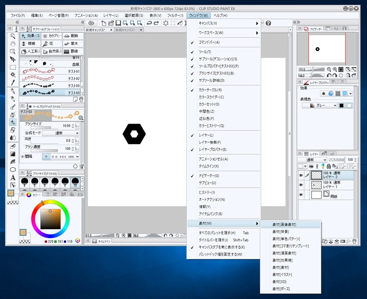Viewport: 367px width, 299px height.
Task: Open the 表現色 グレー dropdown
Action: coord(320,105)
